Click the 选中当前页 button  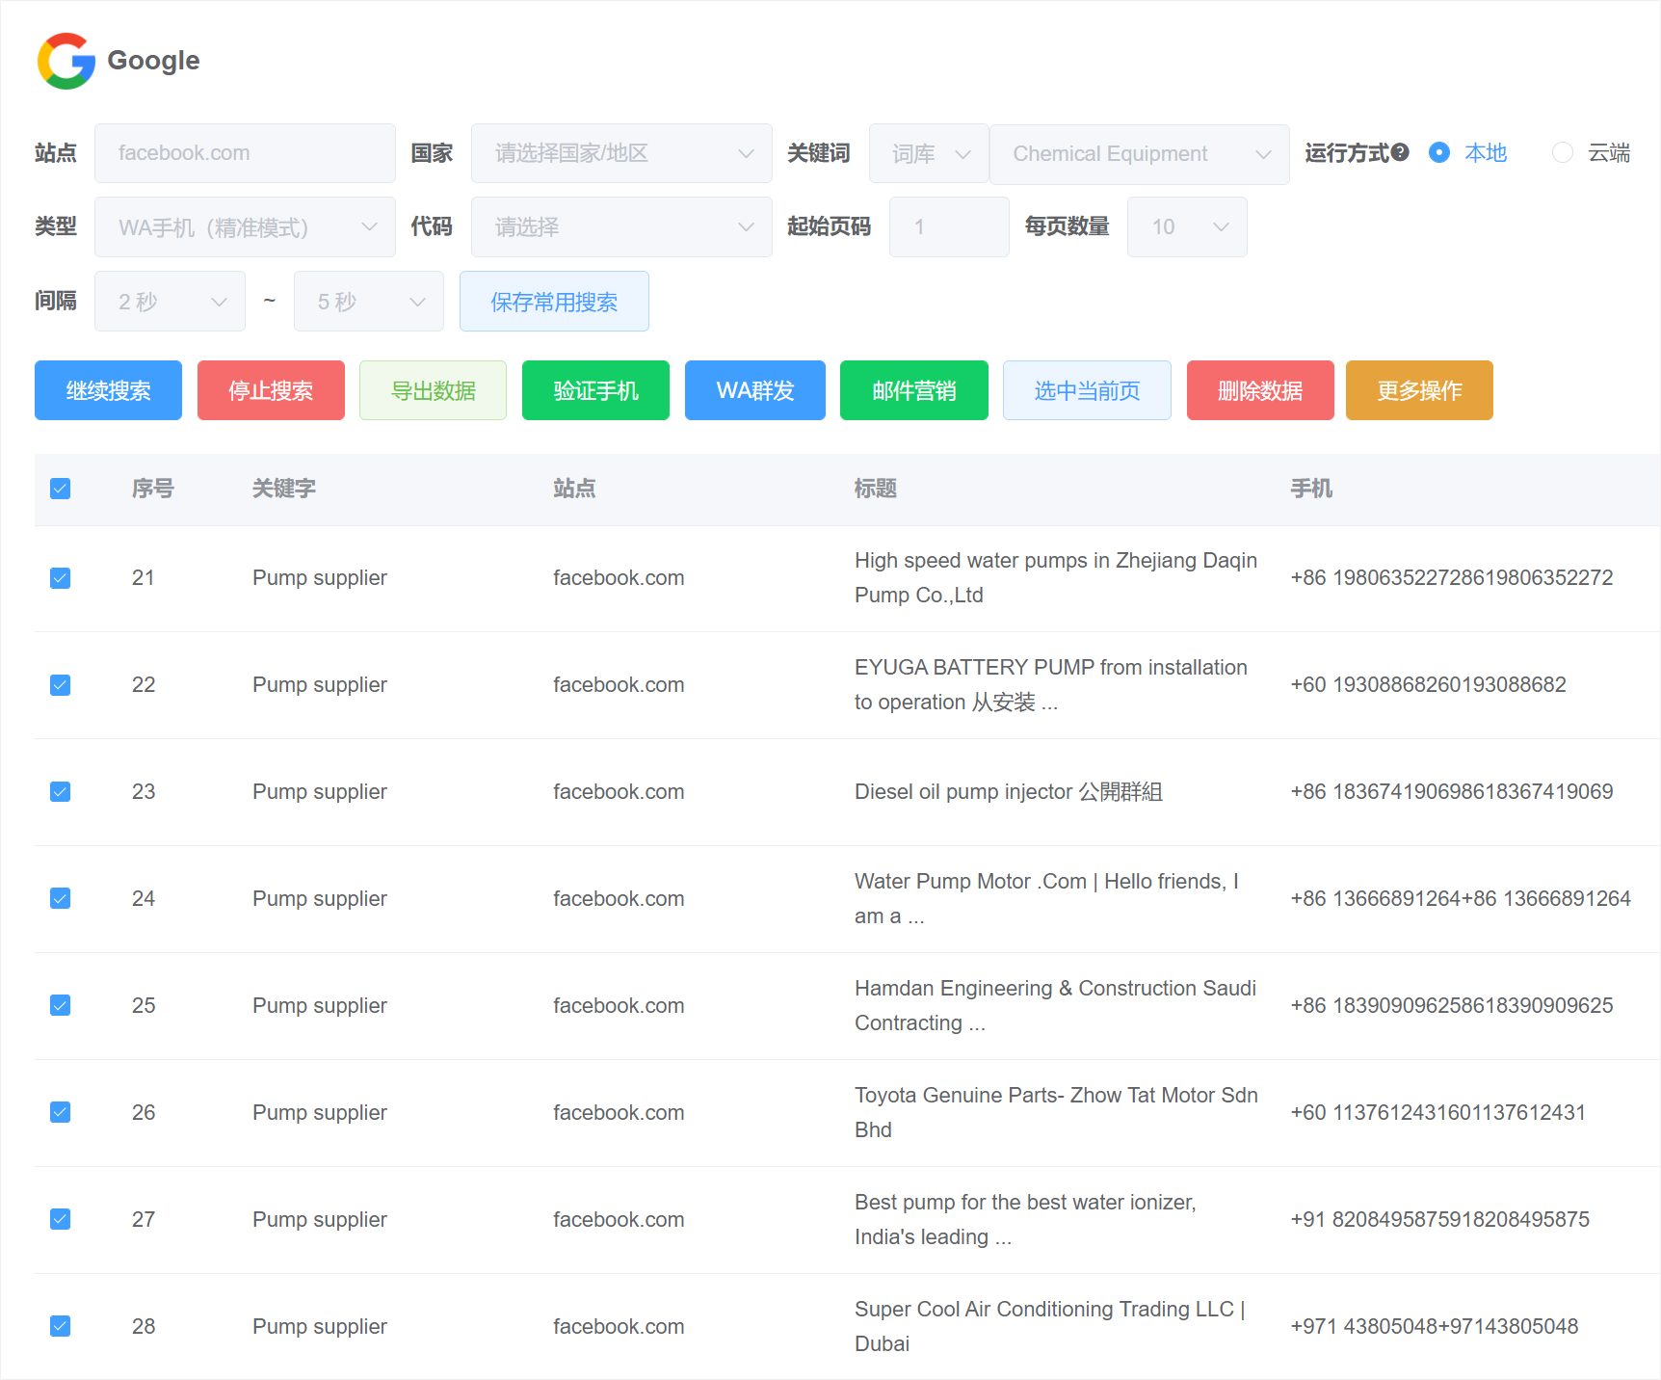(1087, 390)
